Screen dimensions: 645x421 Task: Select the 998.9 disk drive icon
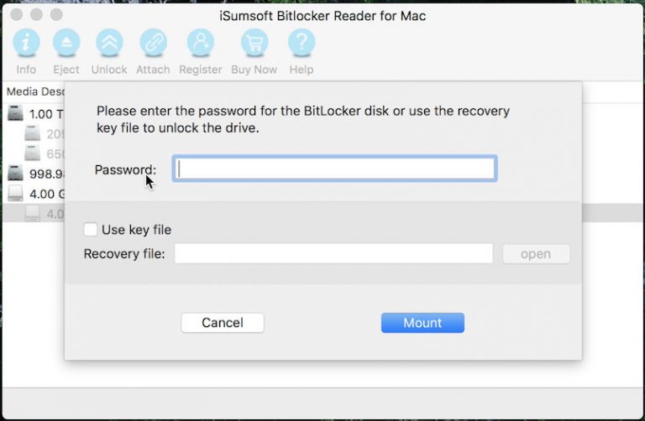15,174
